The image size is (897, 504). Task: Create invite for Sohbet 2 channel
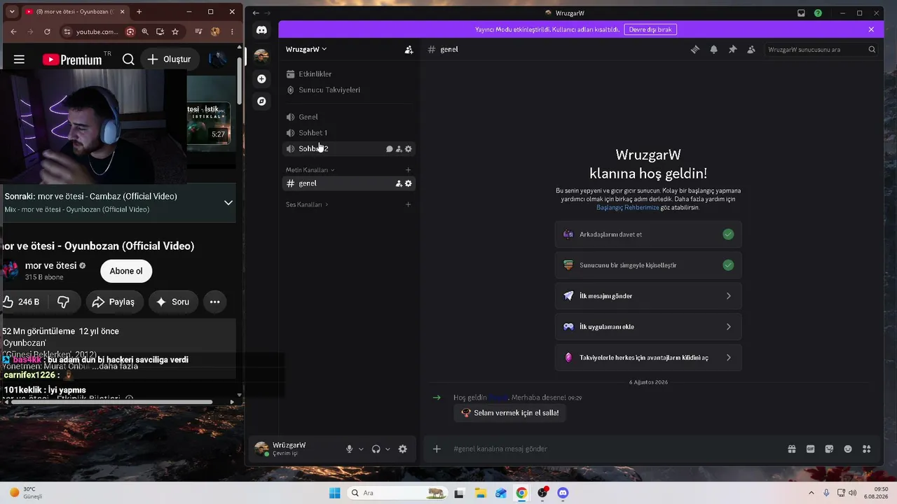399,149
